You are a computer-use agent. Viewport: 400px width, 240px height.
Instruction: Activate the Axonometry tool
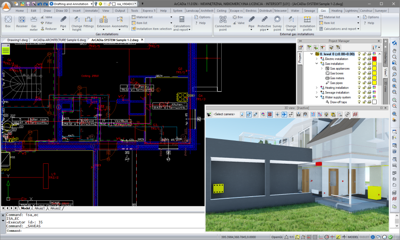point(120,22)
